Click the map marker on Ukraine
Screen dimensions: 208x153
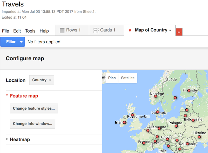pos(199,137)
